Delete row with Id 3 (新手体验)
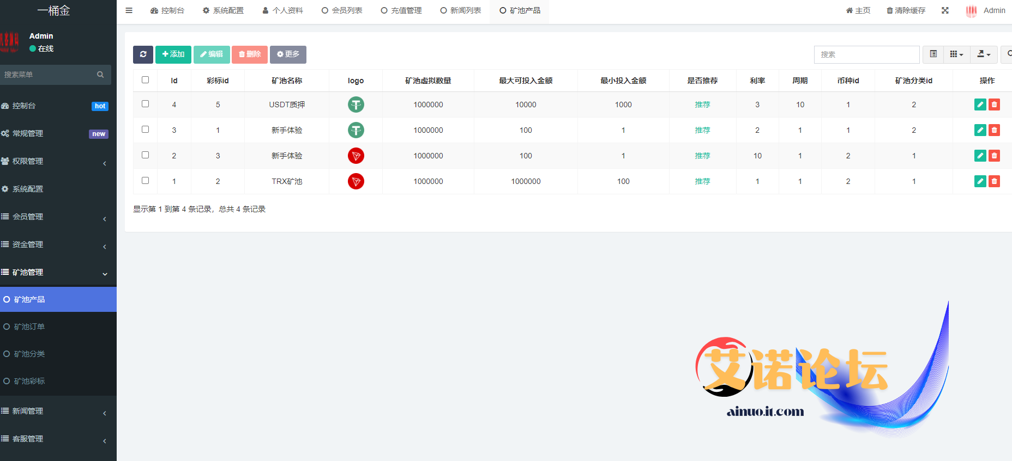Image resolution: width=1012 pixels, height=461 pixels. point(994,130)
